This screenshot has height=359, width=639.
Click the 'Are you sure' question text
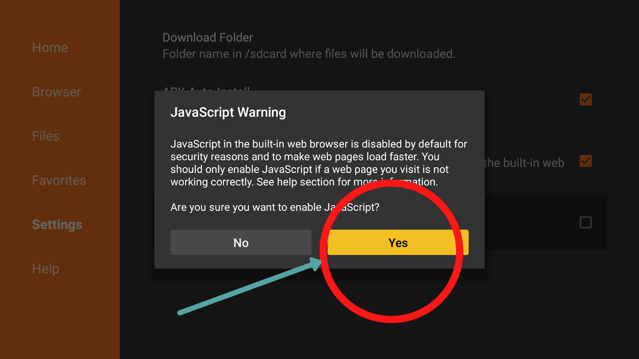pos(275,207)
